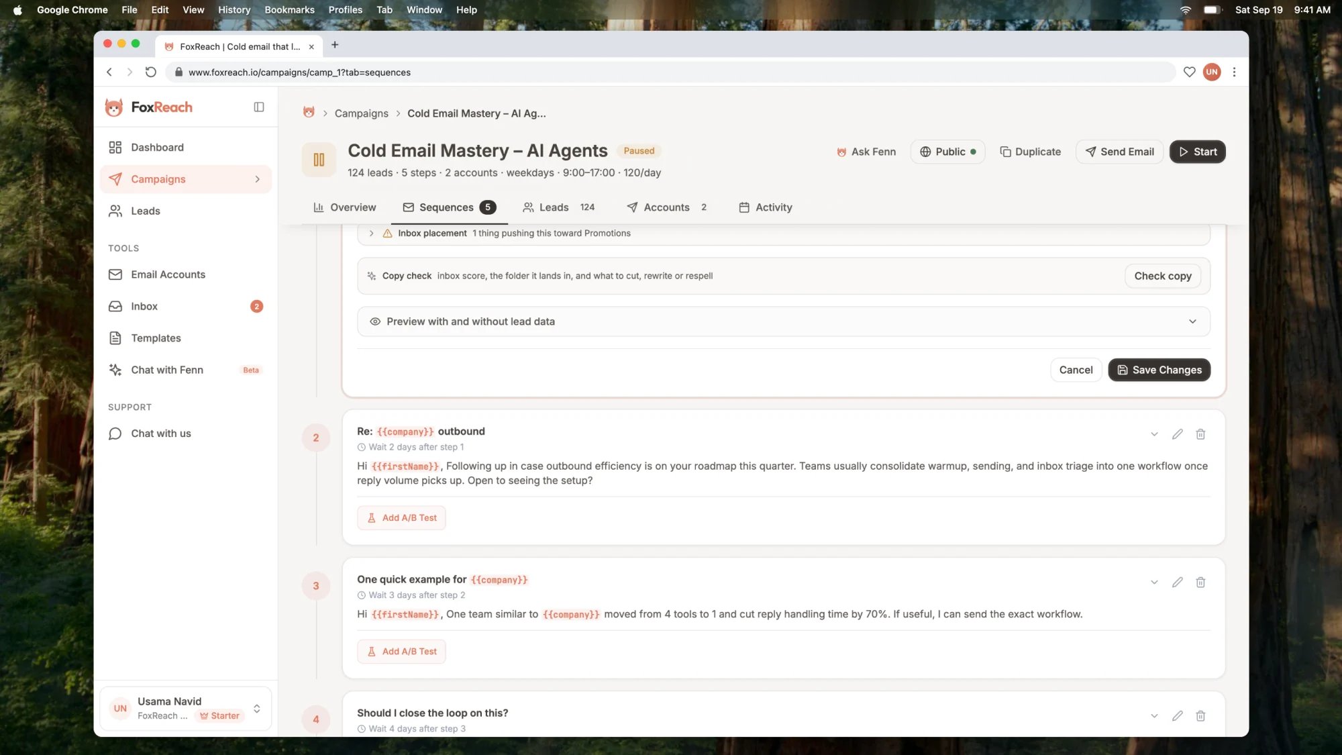Open Email Accounts tool
This screenshot has width=1342, height=755.
(186, 274)
